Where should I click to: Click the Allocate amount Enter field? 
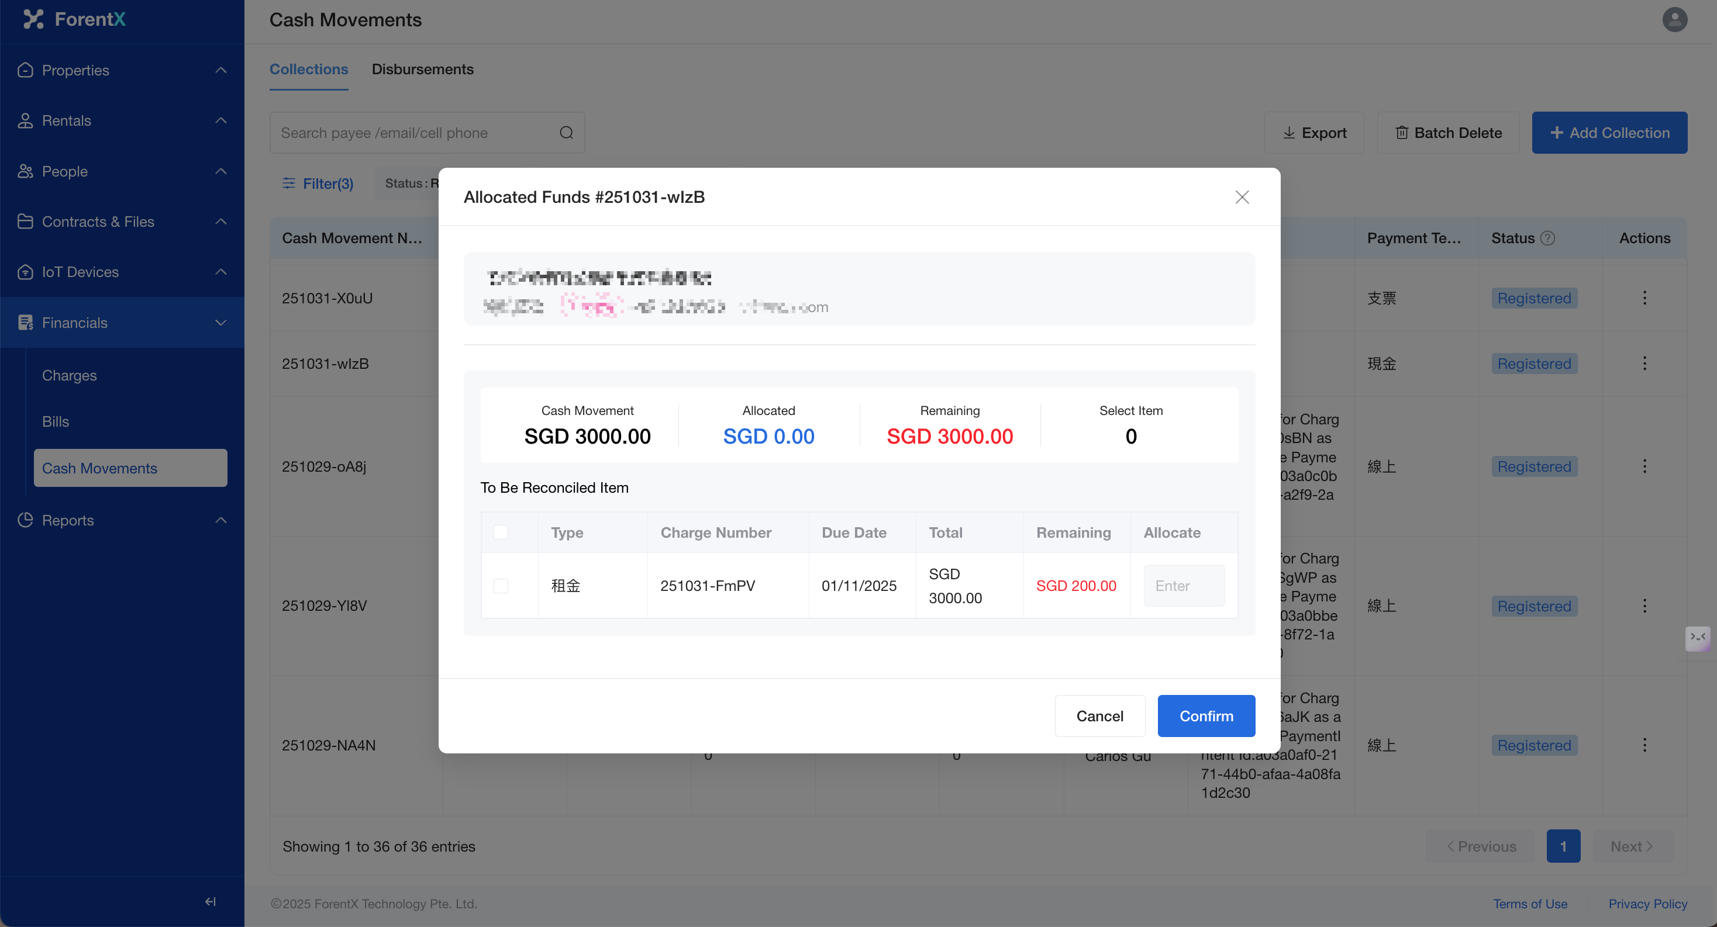pyautogui.click(x=1184, y=586)
